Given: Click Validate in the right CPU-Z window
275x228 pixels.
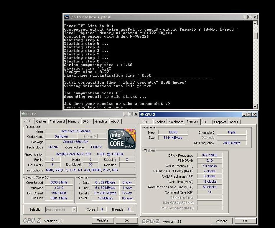Looking at the screenshot, I should pyautogui.click(x=222, y=221).
